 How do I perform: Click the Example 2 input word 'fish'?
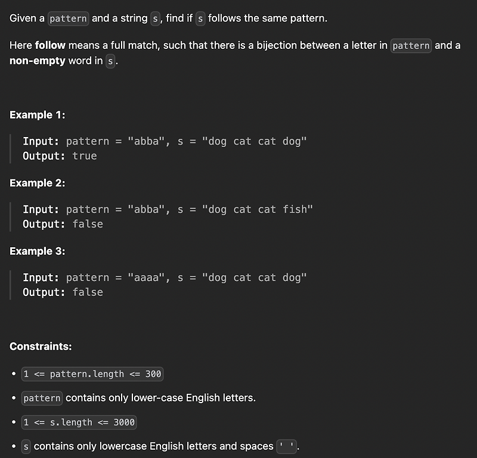[x=295, y=210]
